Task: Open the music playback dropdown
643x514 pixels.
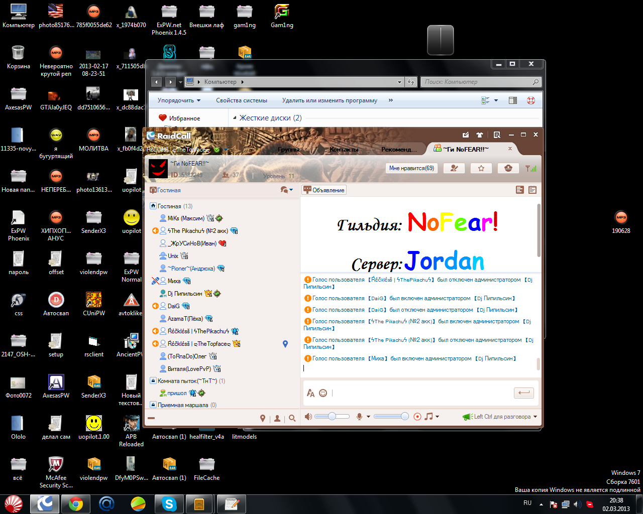Action: 432,417
